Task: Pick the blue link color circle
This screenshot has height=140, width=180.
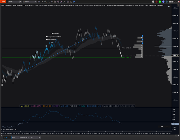Action: pyautogui.click(x=163, y=2)
